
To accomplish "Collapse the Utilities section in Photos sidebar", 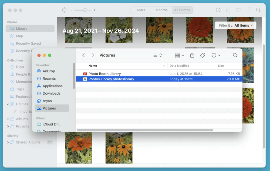I will point(8,104).
